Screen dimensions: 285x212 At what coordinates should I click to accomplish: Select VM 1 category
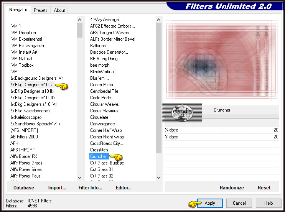(16, 26)
